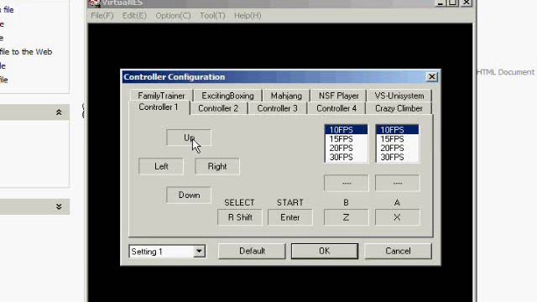Click the Left direction key button

click(x=161, y=166)
